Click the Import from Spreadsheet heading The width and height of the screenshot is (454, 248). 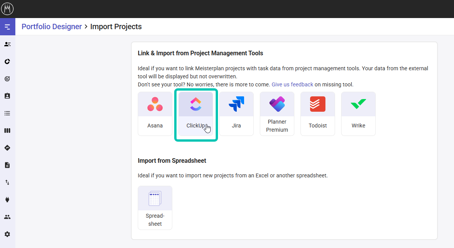(x=172, y=161)
